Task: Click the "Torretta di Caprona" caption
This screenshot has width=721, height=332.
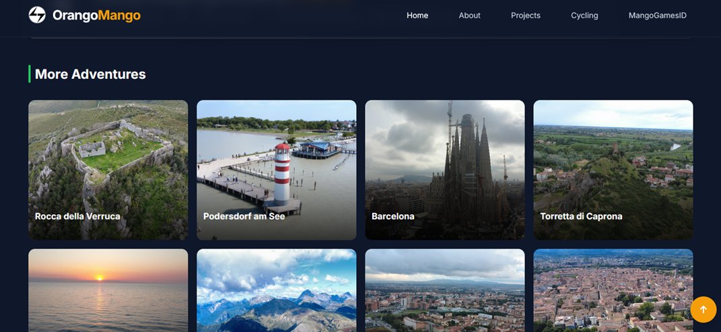Action: [x=581, y=216]
